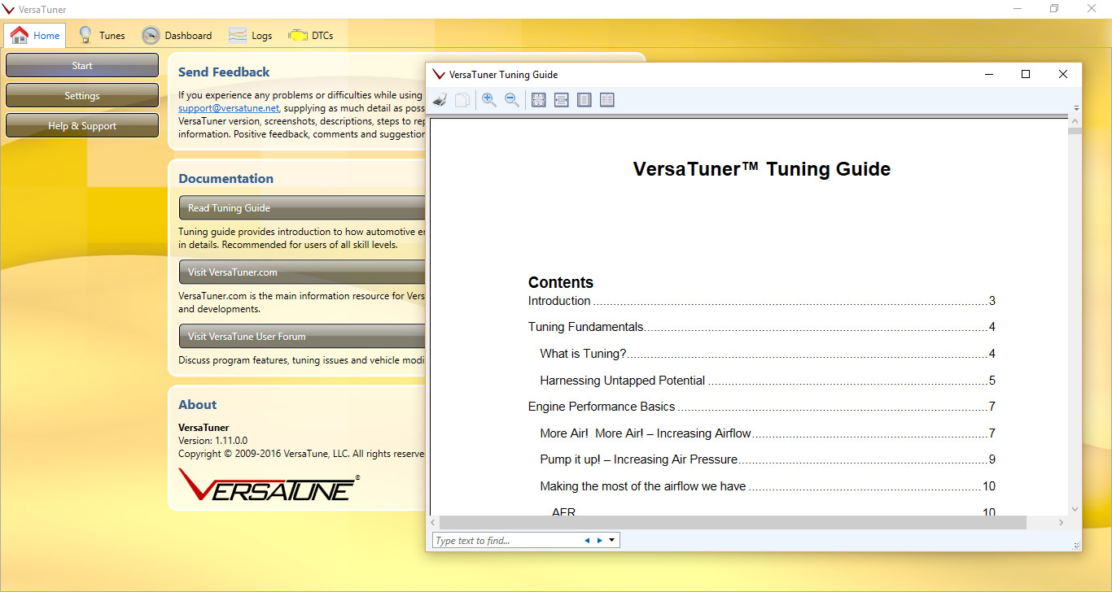Click the What is Tuning? entry

(x=768, y=354)
